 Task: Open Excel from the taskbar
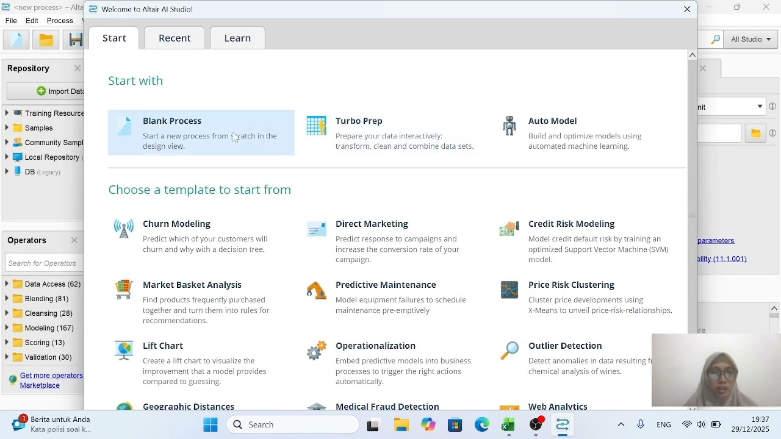508,425
